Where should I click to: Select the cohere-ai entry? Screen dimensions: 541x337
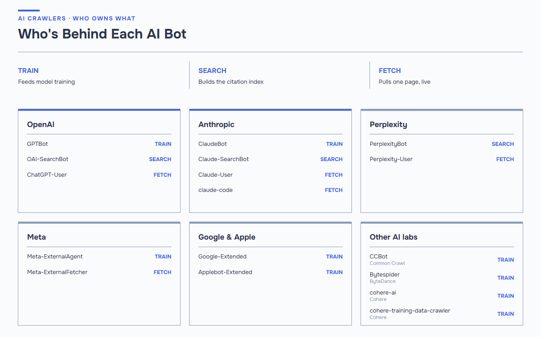pyautogui.click(x=383, y=293)
